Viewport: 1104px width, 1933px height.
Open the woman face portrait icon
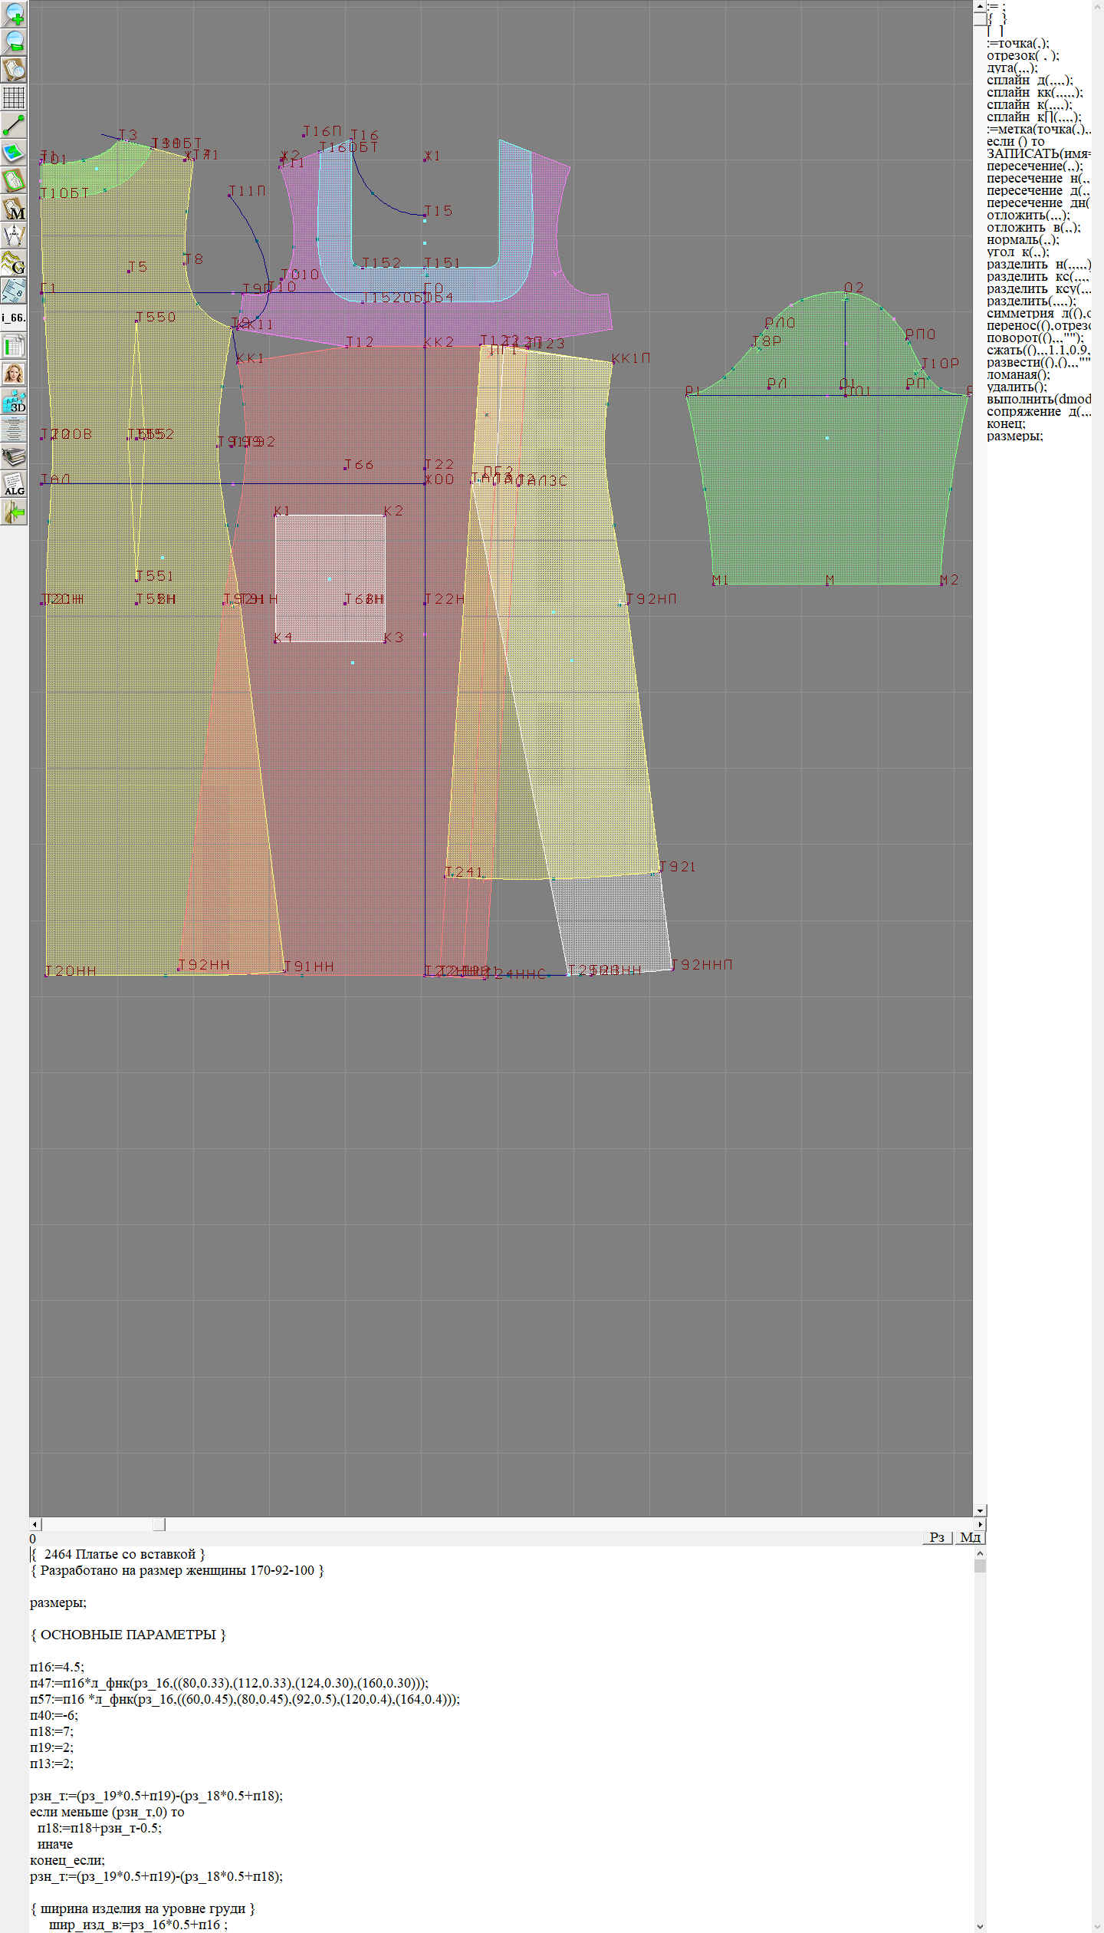tap(14, 374)
